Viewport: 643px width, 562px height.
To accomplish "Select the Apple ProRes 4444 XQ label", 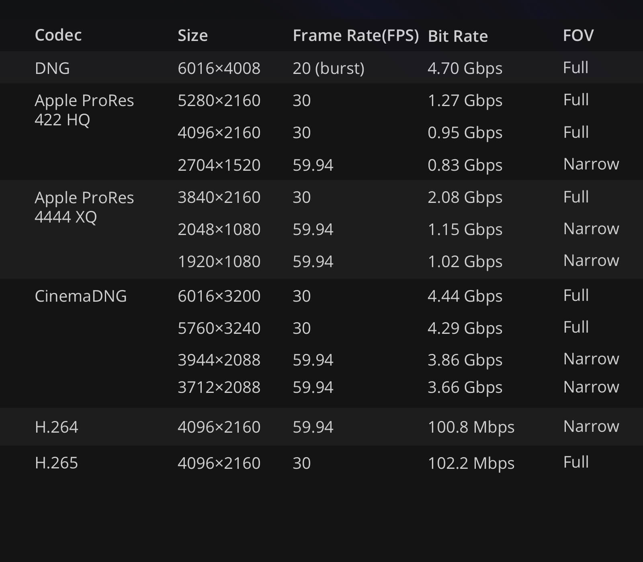I will [x=84, y=207].
